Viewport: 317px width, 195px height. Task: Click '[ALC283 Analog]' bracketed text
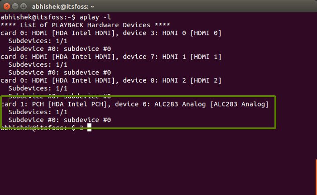coord(240,104)
